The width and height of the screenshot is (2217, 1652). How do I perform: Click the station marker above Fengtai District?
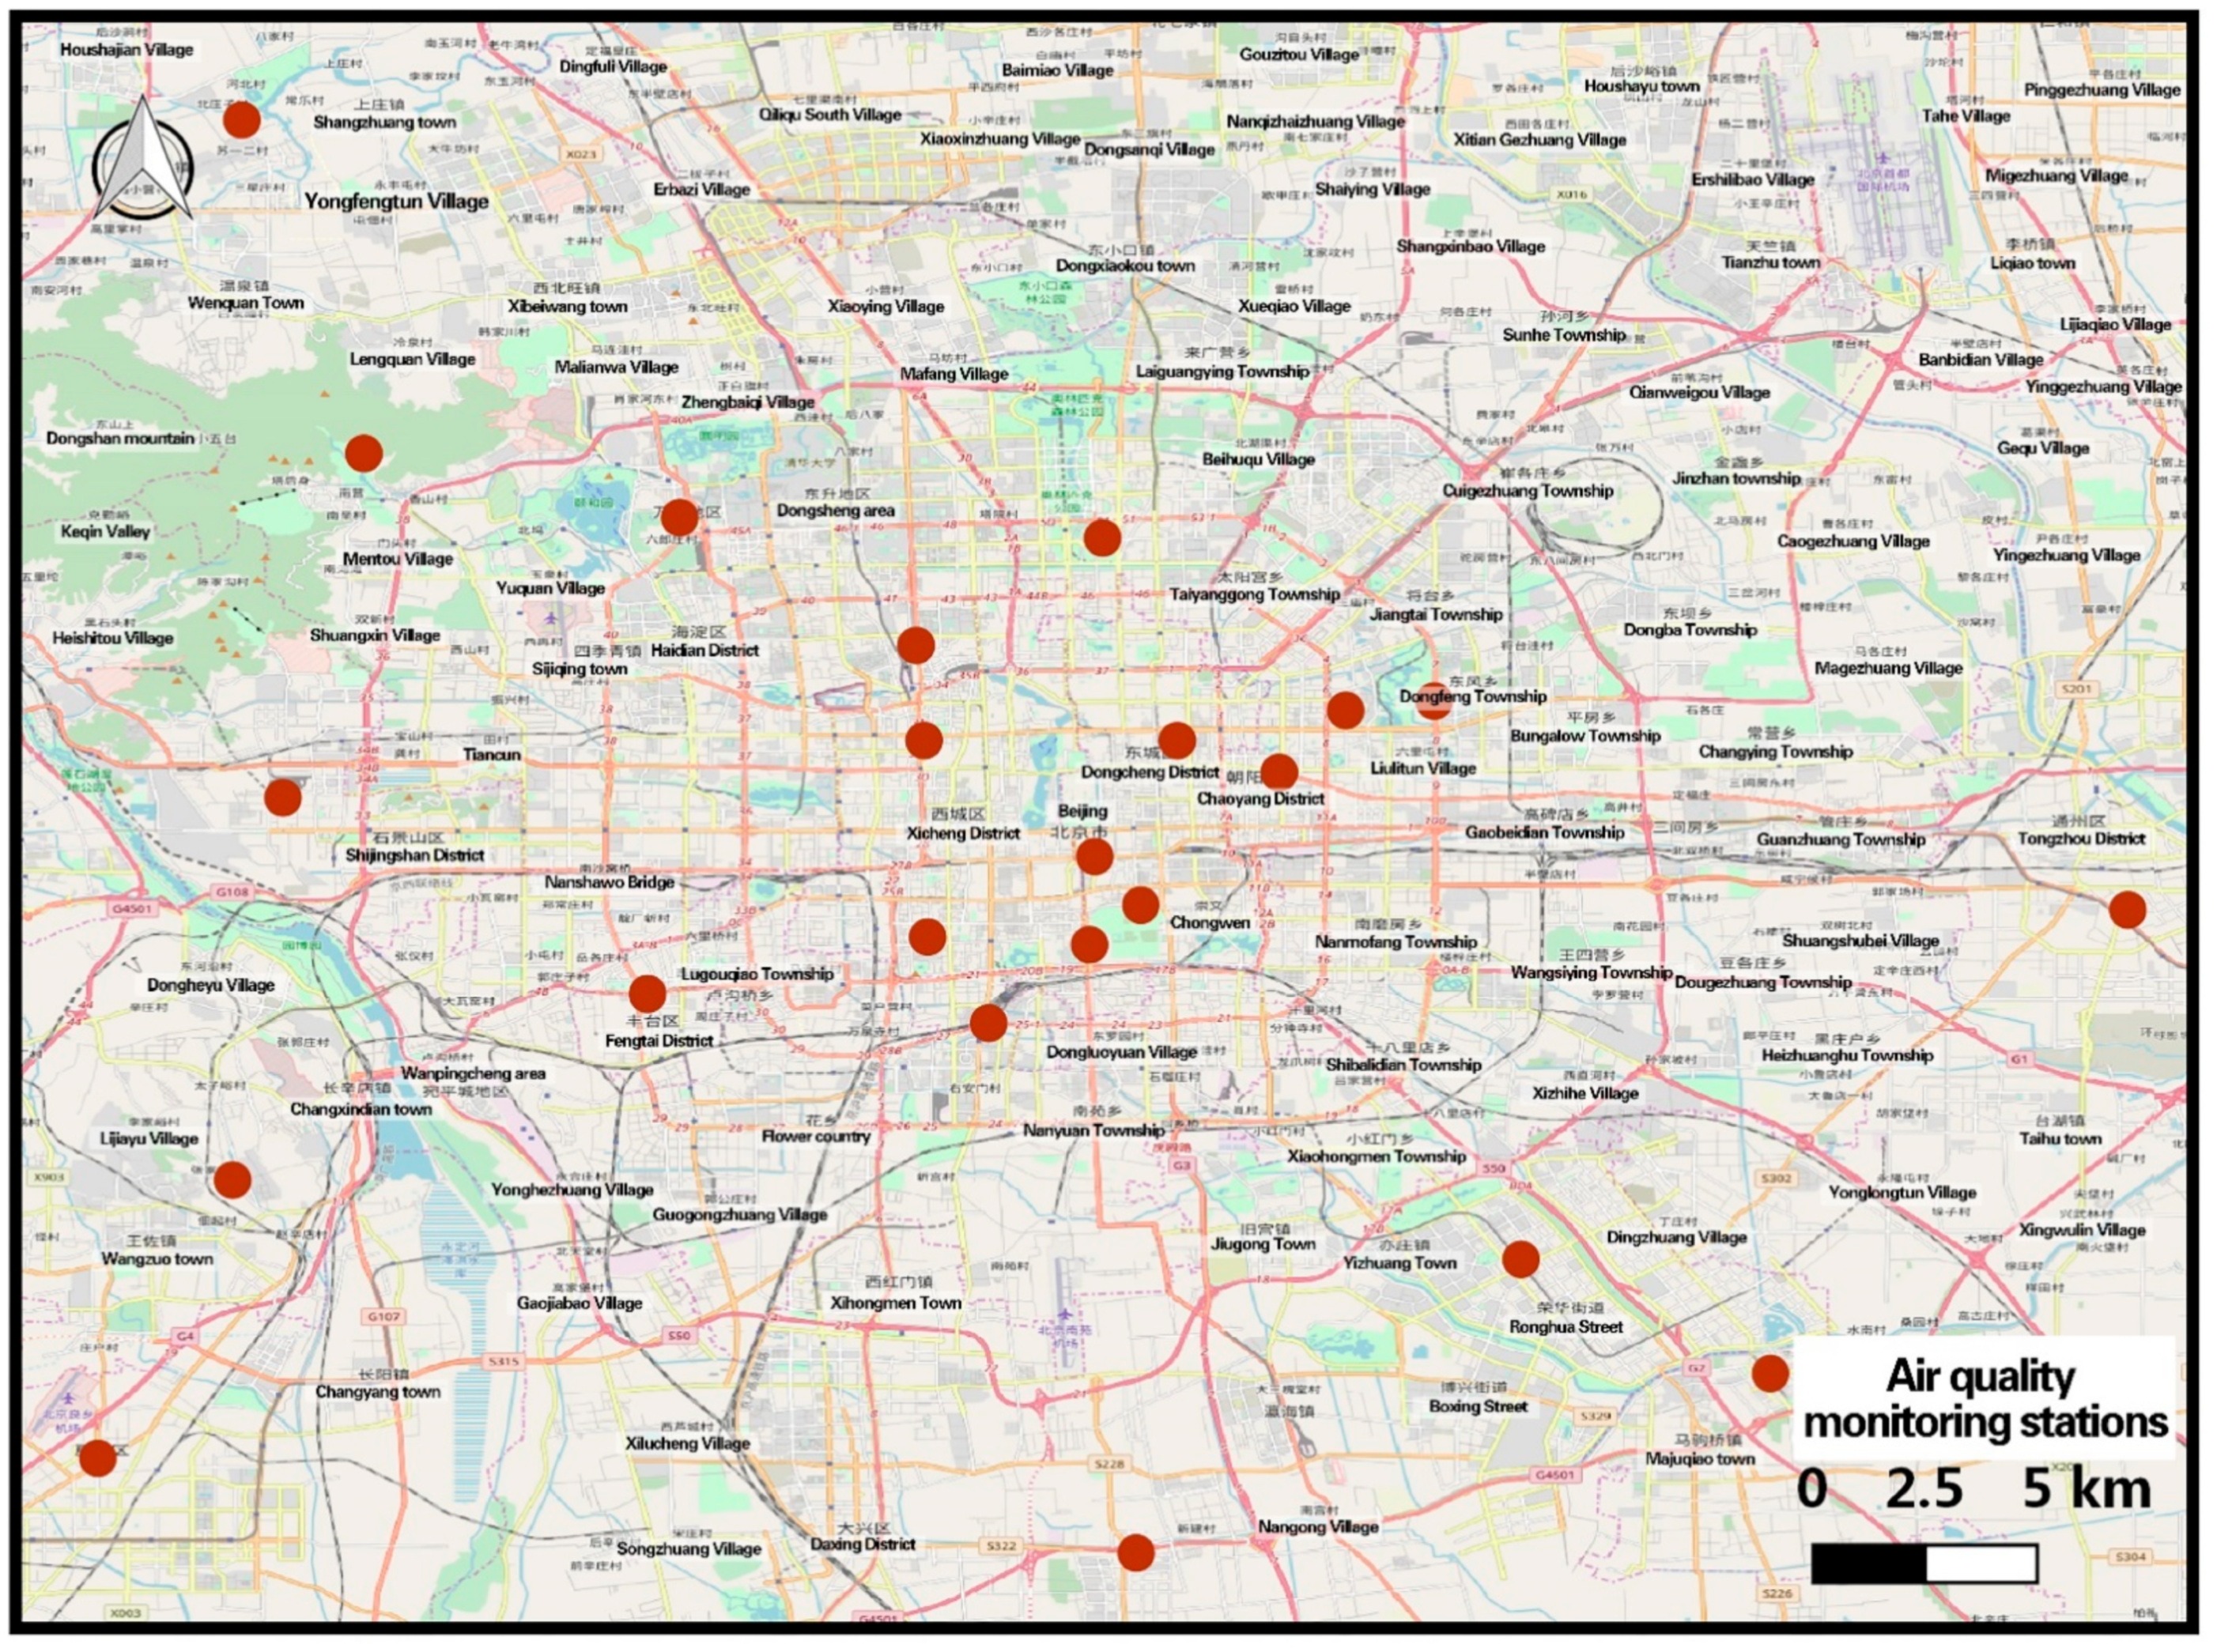[647, 993]
